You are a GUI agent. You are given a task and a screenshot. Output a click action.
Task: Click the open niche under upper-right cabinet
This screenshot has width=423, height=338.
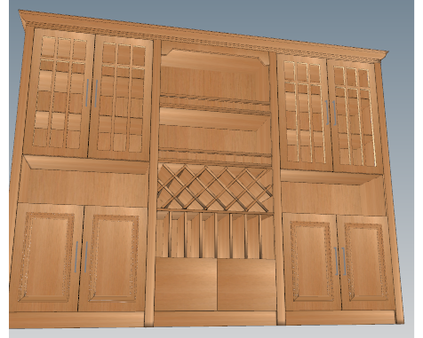(x=333, y=193)
